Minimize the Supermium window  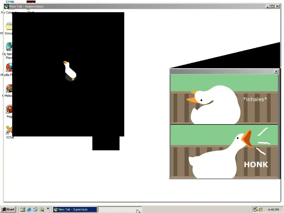tap(268, 6)
